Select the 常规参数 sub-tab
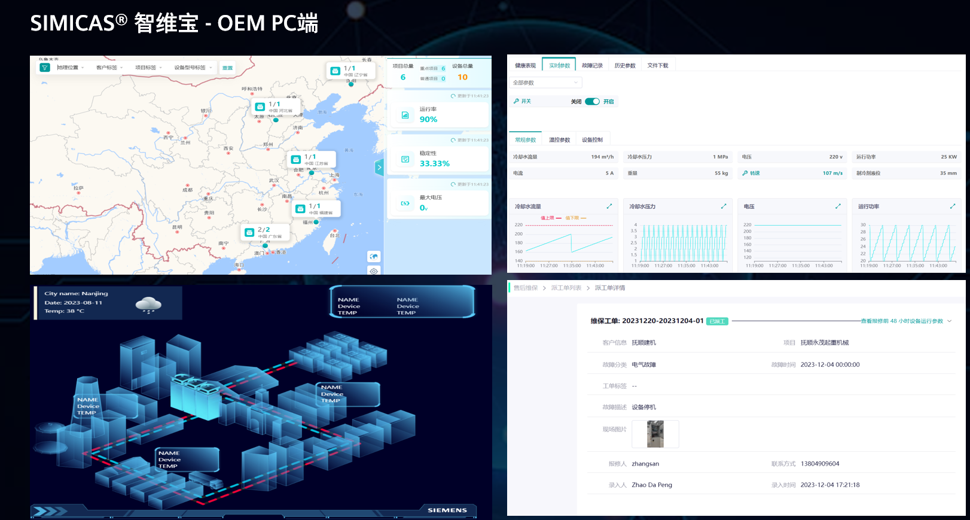This screenshot has width=970, height=520. tap(525, 139)
